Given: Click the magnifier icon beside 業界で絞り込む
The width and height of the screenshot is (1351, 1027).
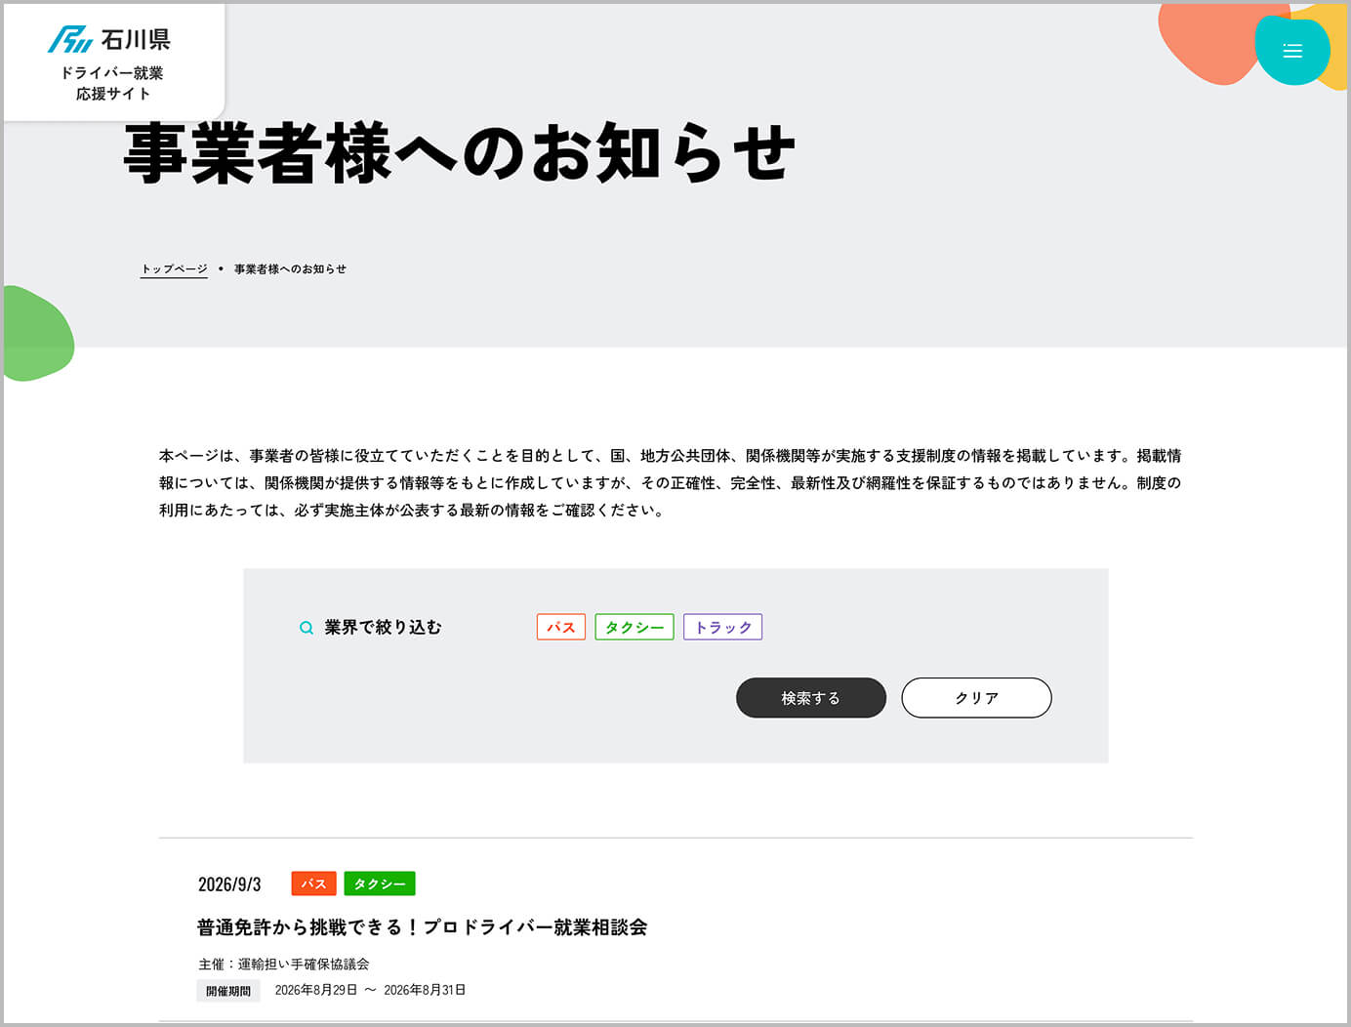Looking at the screenshot, I should tap(307, 628).
